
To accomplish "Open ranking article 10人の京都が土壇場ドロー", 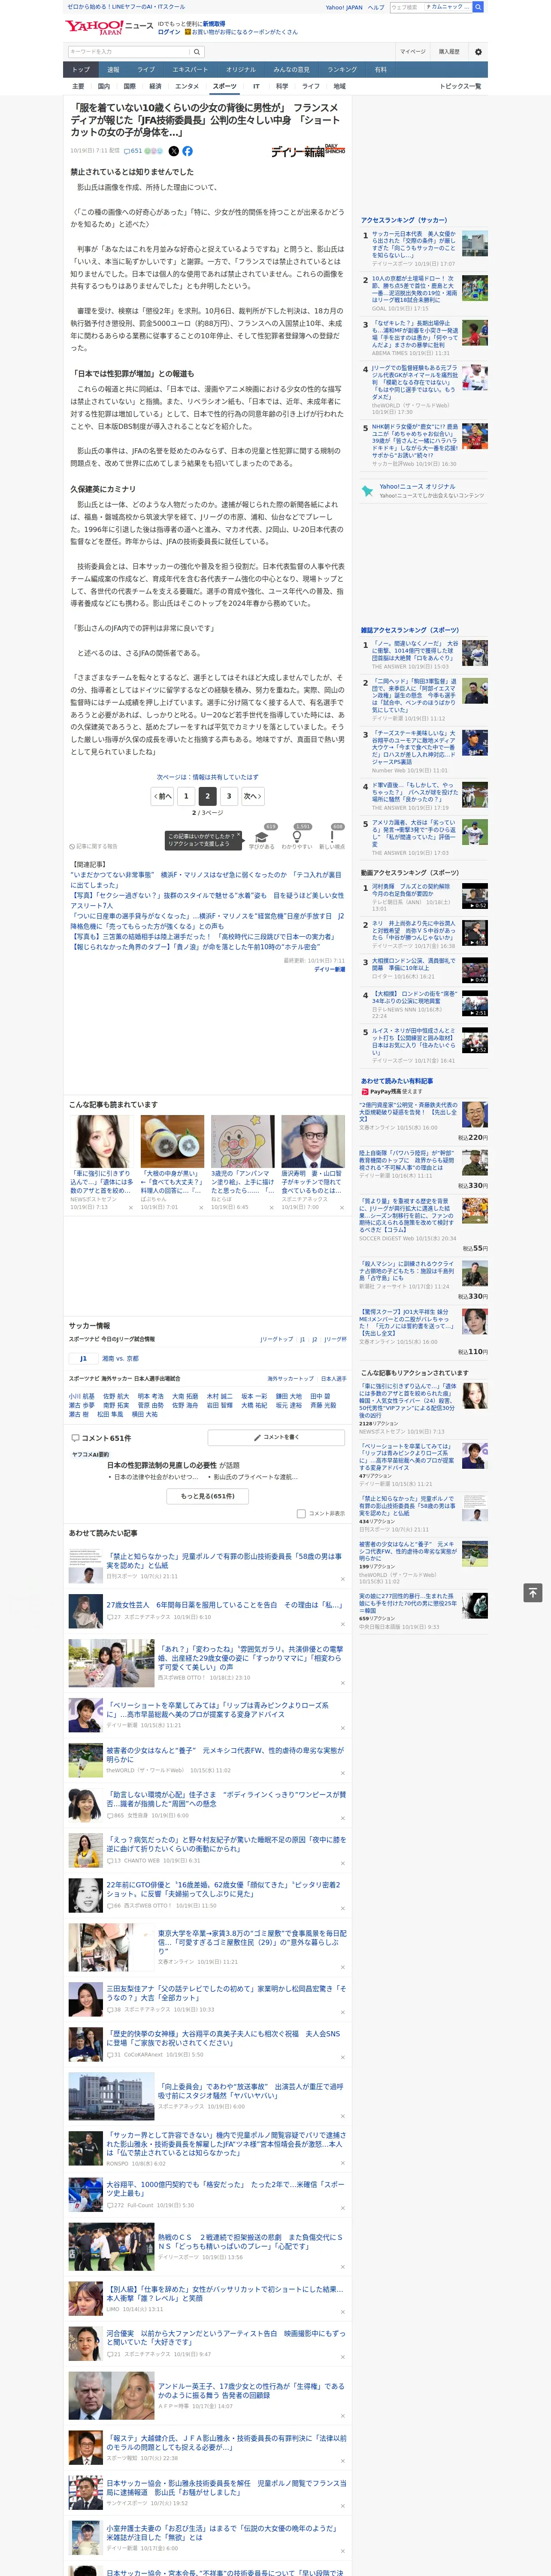I will pyautogui.click(x=415, y=289).
